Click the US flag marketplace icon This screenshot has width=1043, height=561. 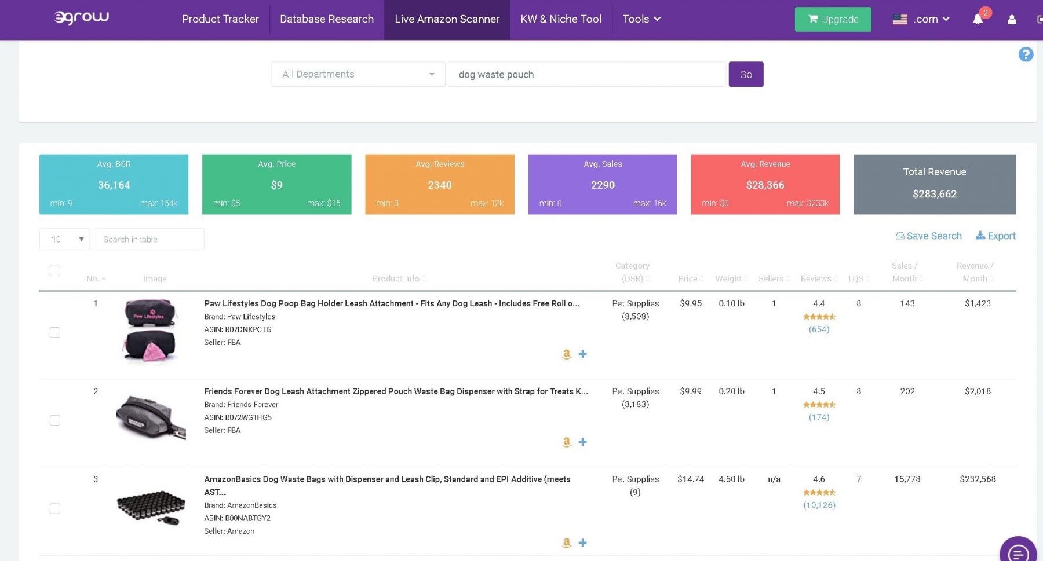click(900, 19)
